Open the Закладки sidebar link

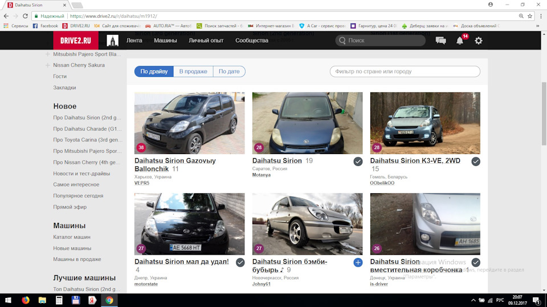[64, 88]
